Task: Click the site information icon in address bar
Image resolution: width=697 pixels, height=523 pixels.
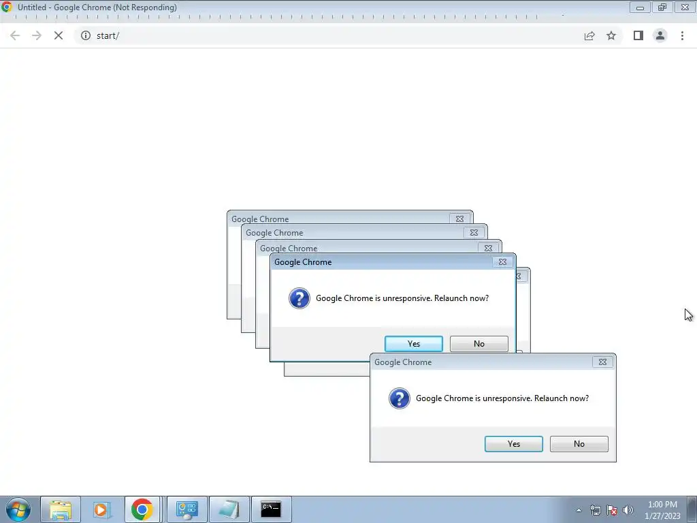Action: [x=86, y=35]
